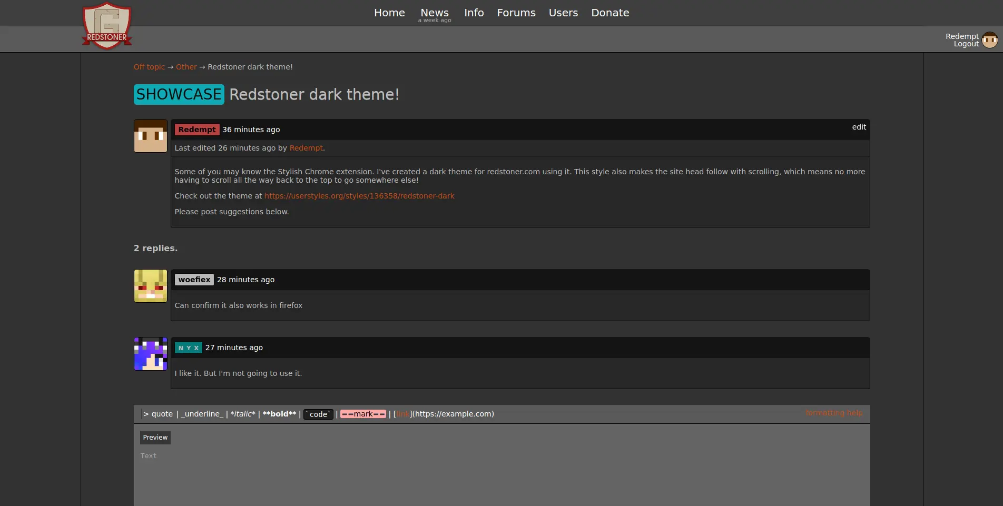Insert a link using the formatting bar
The image size is (1003, 506).
tap(404, 414)
